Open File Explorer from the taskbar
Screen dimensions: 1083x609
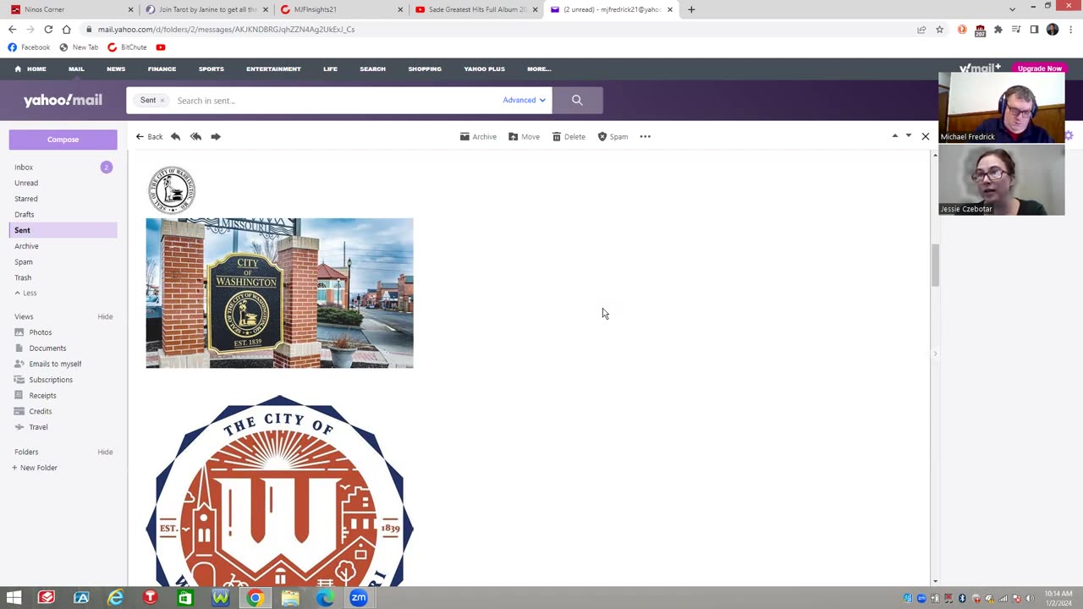[x=290, y=598]
